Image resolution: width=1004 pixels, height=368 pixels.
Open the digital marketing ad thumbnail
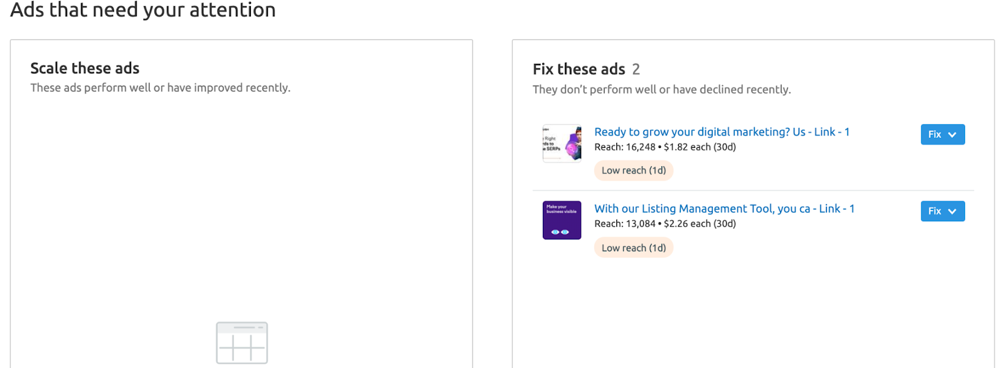coord(562,144)
